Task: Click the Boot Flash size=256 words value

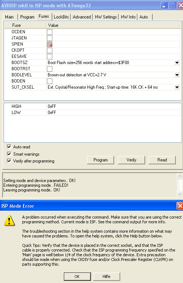Action: [88, 63]
